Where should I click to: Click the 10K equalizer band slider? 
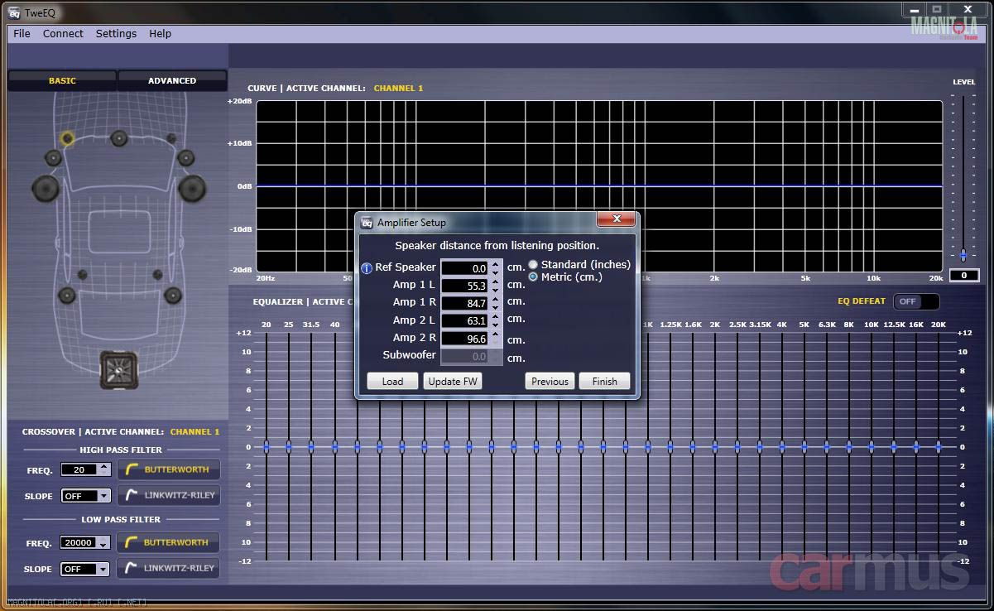pos(872,446)
